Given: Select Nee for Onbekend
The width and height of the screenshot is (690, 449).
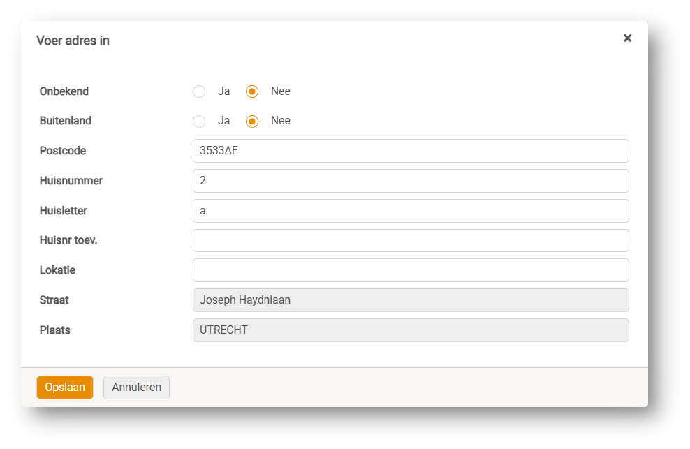Looking at the screenshot, I should [252, 91].
